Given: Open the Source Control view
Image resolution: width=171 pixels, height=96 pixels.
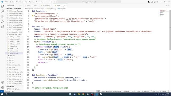Looking at the screenshot, I should point(2,17).
